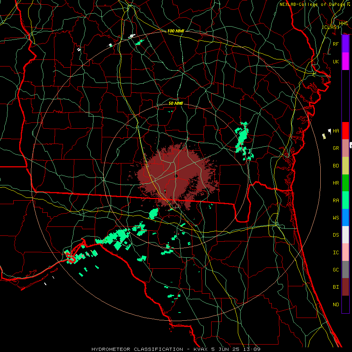This screenshot has width=352, height=352.
Task: Click the HR legend label
Action: click(x=336, y=183)
